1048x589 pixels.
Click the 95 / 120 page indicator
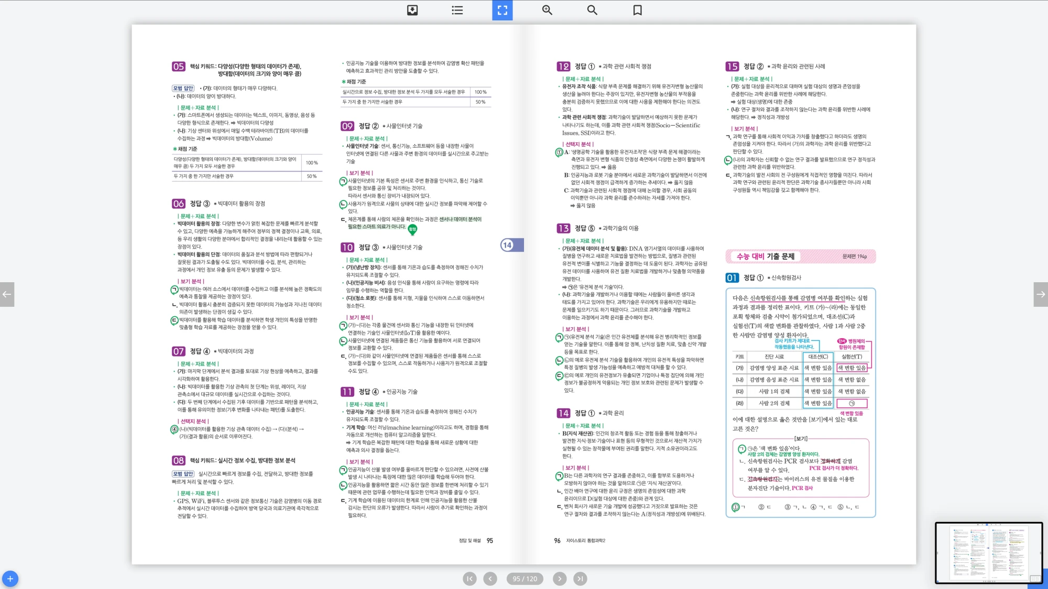point(525,579)
